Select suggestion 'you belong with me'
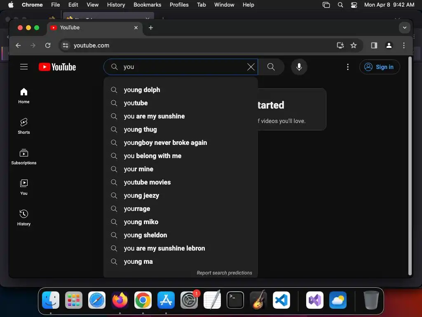The height and width of the screenshot is (317, 422). click(181, 156)
